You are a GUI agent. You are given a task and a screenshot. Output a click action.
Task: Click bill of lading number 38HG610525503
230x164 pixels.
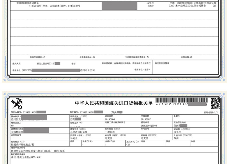[x=149, y=126]
